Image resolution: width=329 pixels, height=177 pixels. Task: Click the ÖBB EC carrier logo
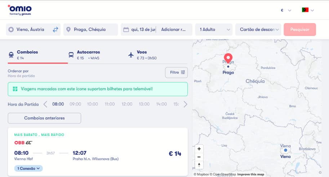click(23, 143)
